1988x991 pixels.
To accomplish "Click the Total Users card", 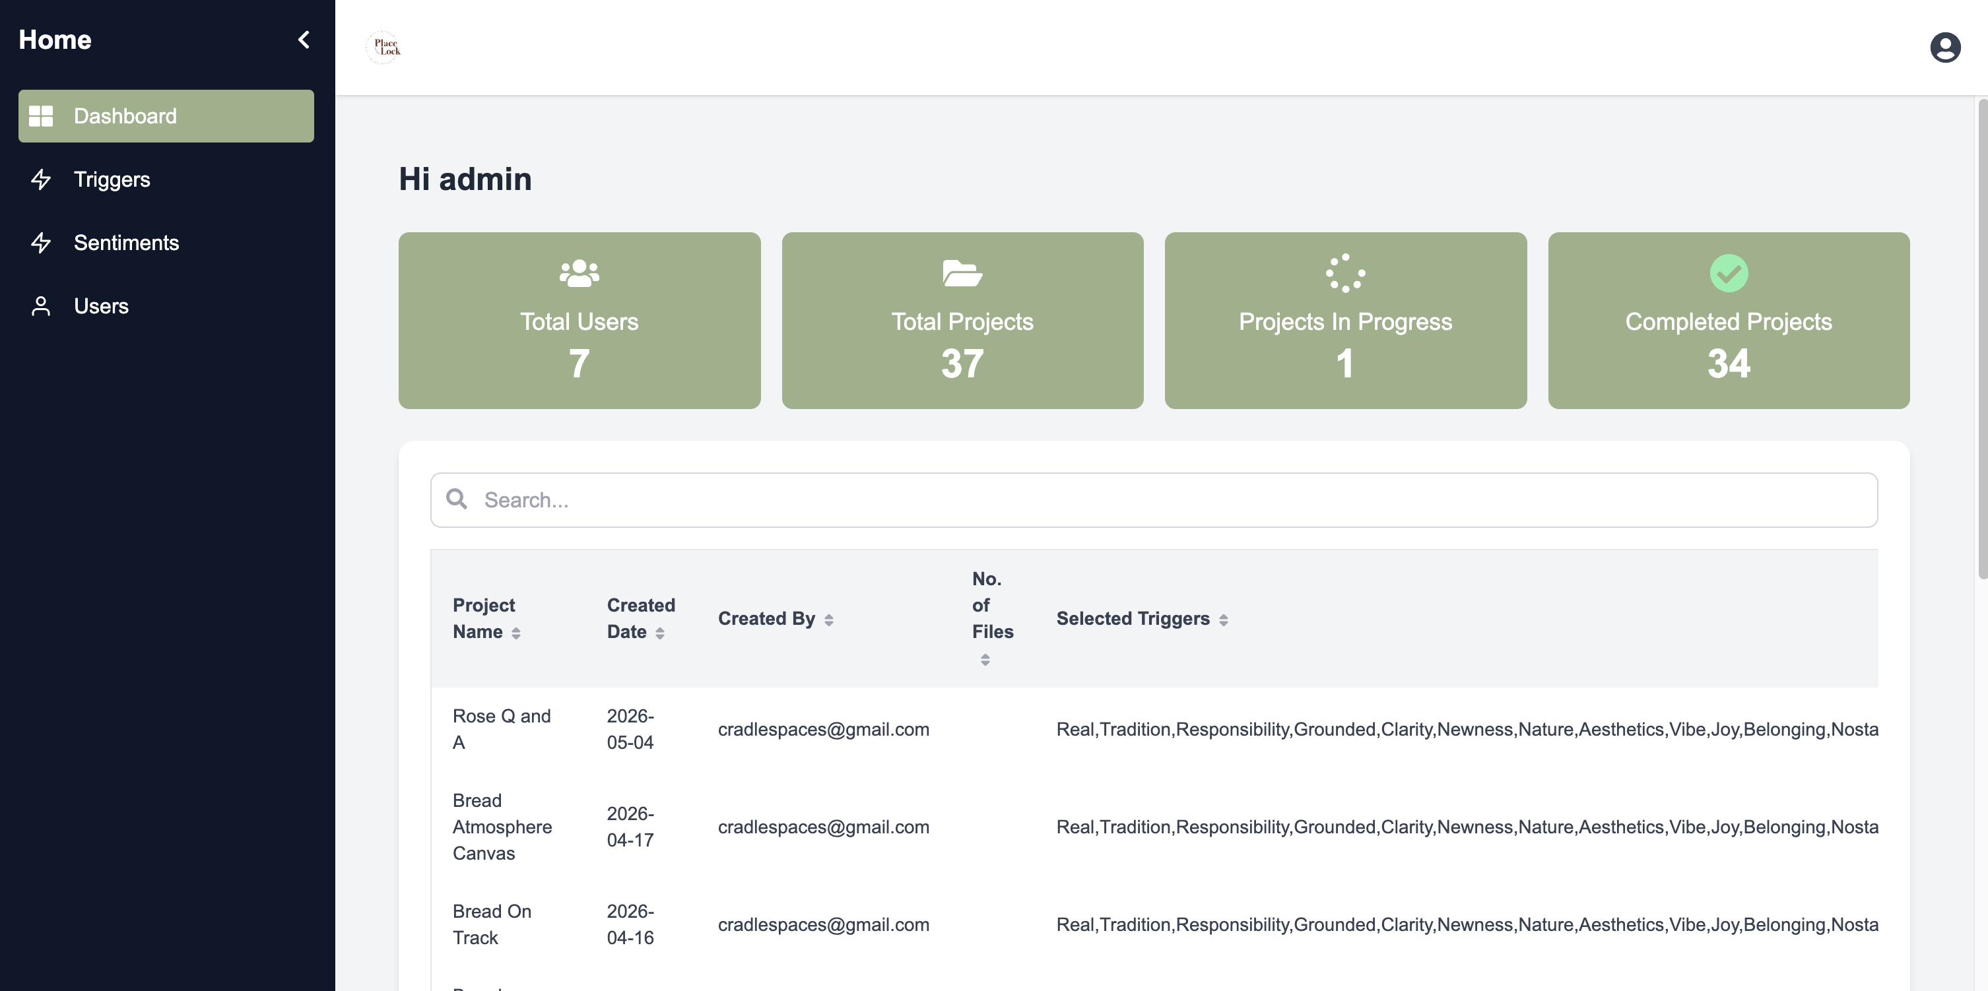I will [x=579, y=320].
